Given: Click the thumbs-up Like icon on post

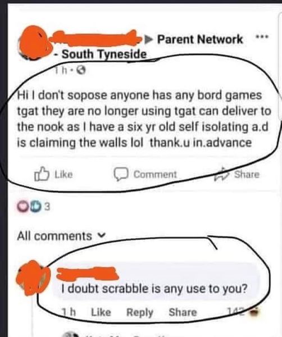Looking at the screenshot, I should tap(42, 174).
